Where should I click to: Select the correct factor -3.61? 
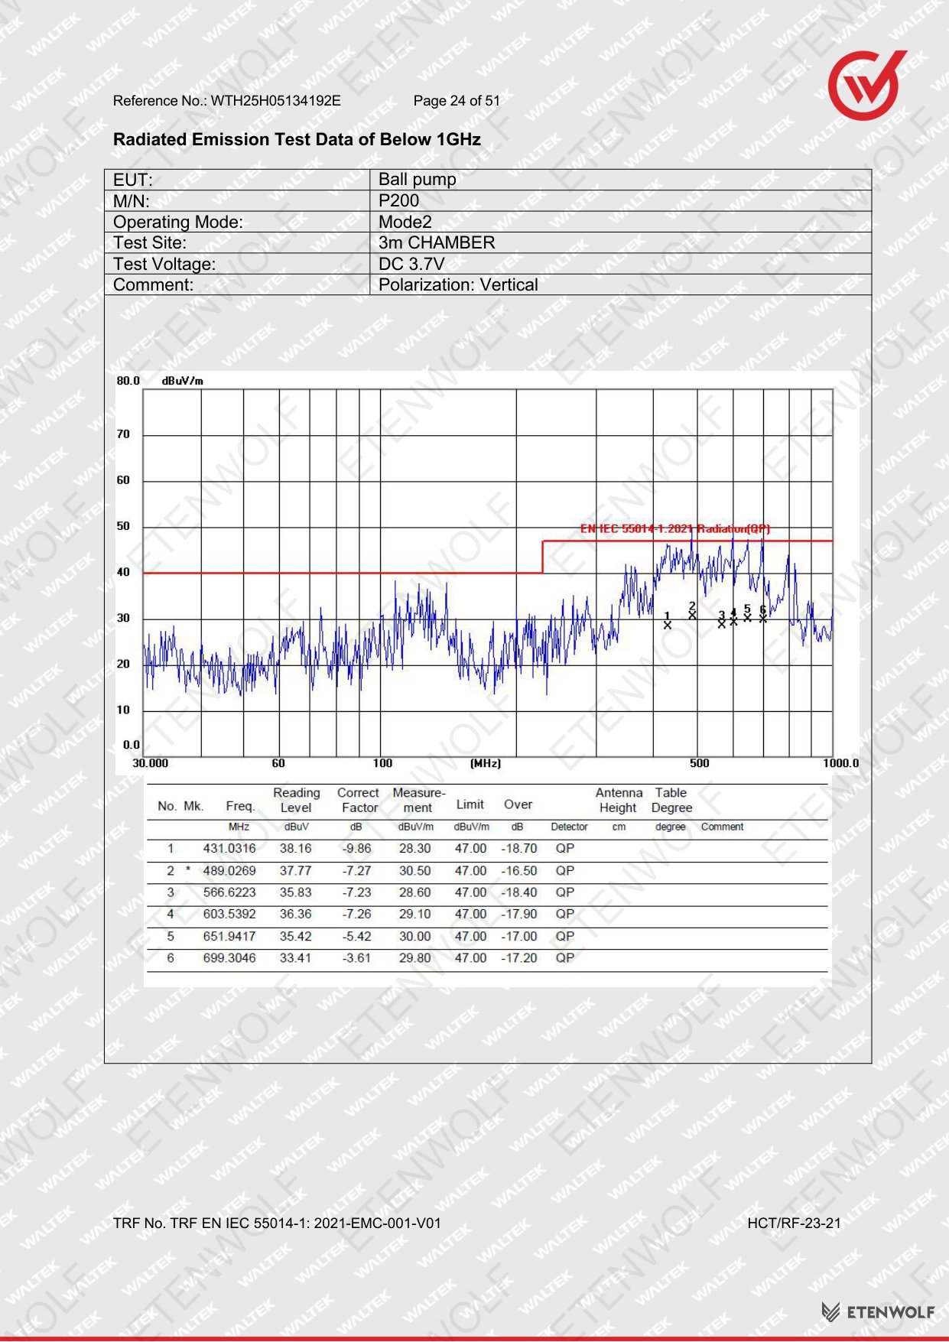[356, 957]
